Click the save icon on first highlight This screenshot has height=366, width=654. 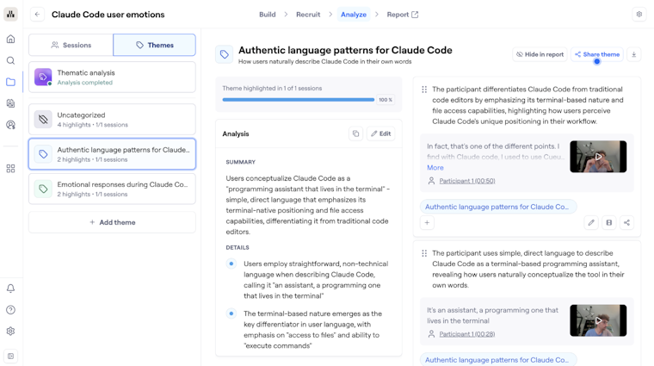(609, 222)
